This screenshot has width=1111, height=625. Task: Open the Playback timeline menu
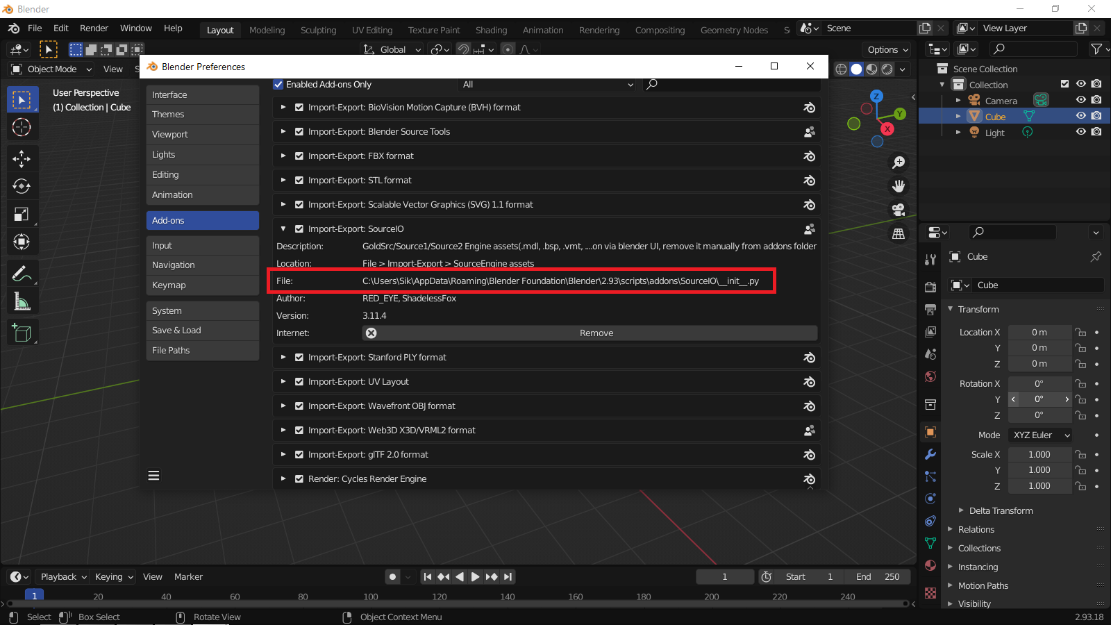(63, 577)
